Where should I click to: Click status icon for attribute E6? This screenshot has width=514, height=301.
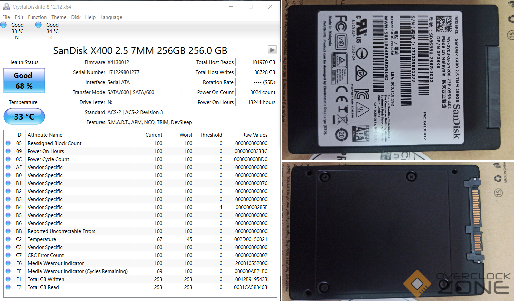pyautogui.click(x=8, y=263)
